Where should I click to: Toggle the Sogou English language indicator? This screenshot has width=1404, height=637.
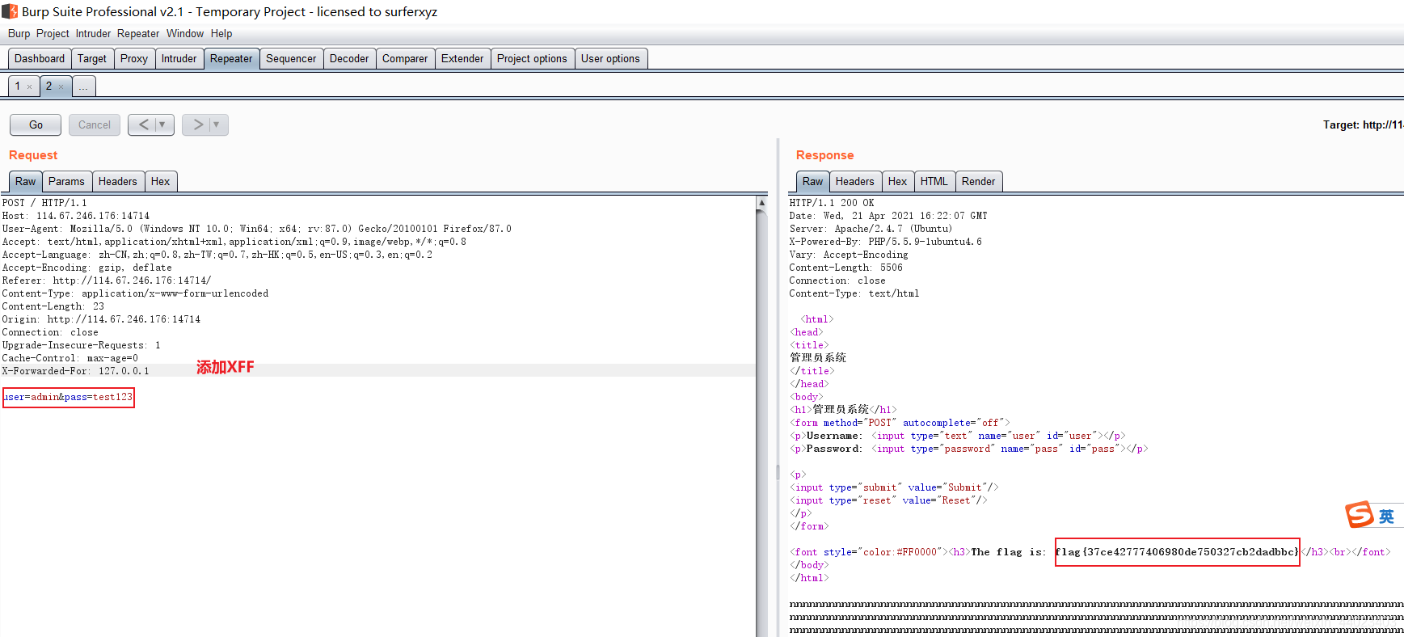point(1386,516)
